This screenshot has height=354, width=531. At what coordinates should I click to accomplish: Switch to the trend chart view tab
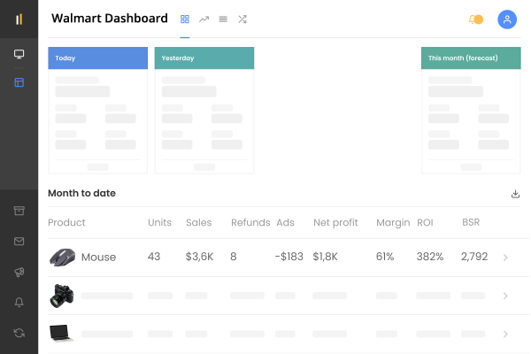pos(204,19)
